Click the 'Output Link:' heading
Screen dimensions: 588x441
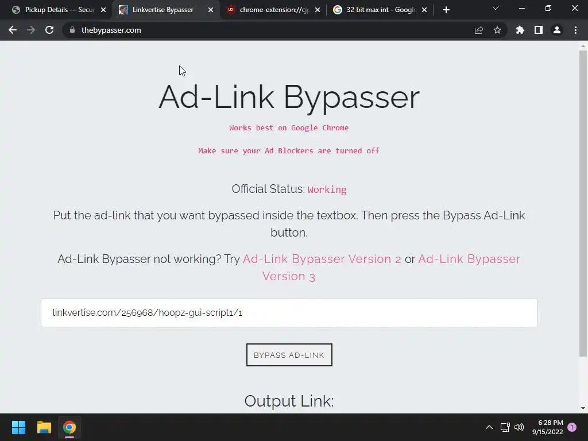pyautogui.click(x=289, y=401)
